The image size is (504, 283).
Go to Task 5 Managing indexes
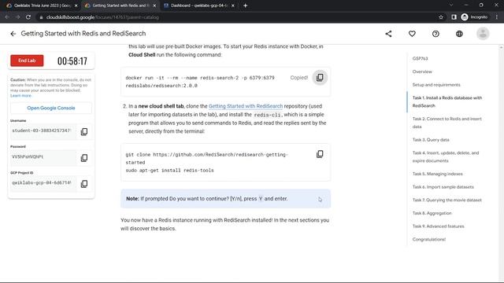[438, 174]
